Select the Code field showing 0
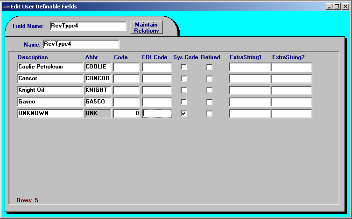Viewport: 352px width, 219px height. click(x=127, y=113)
